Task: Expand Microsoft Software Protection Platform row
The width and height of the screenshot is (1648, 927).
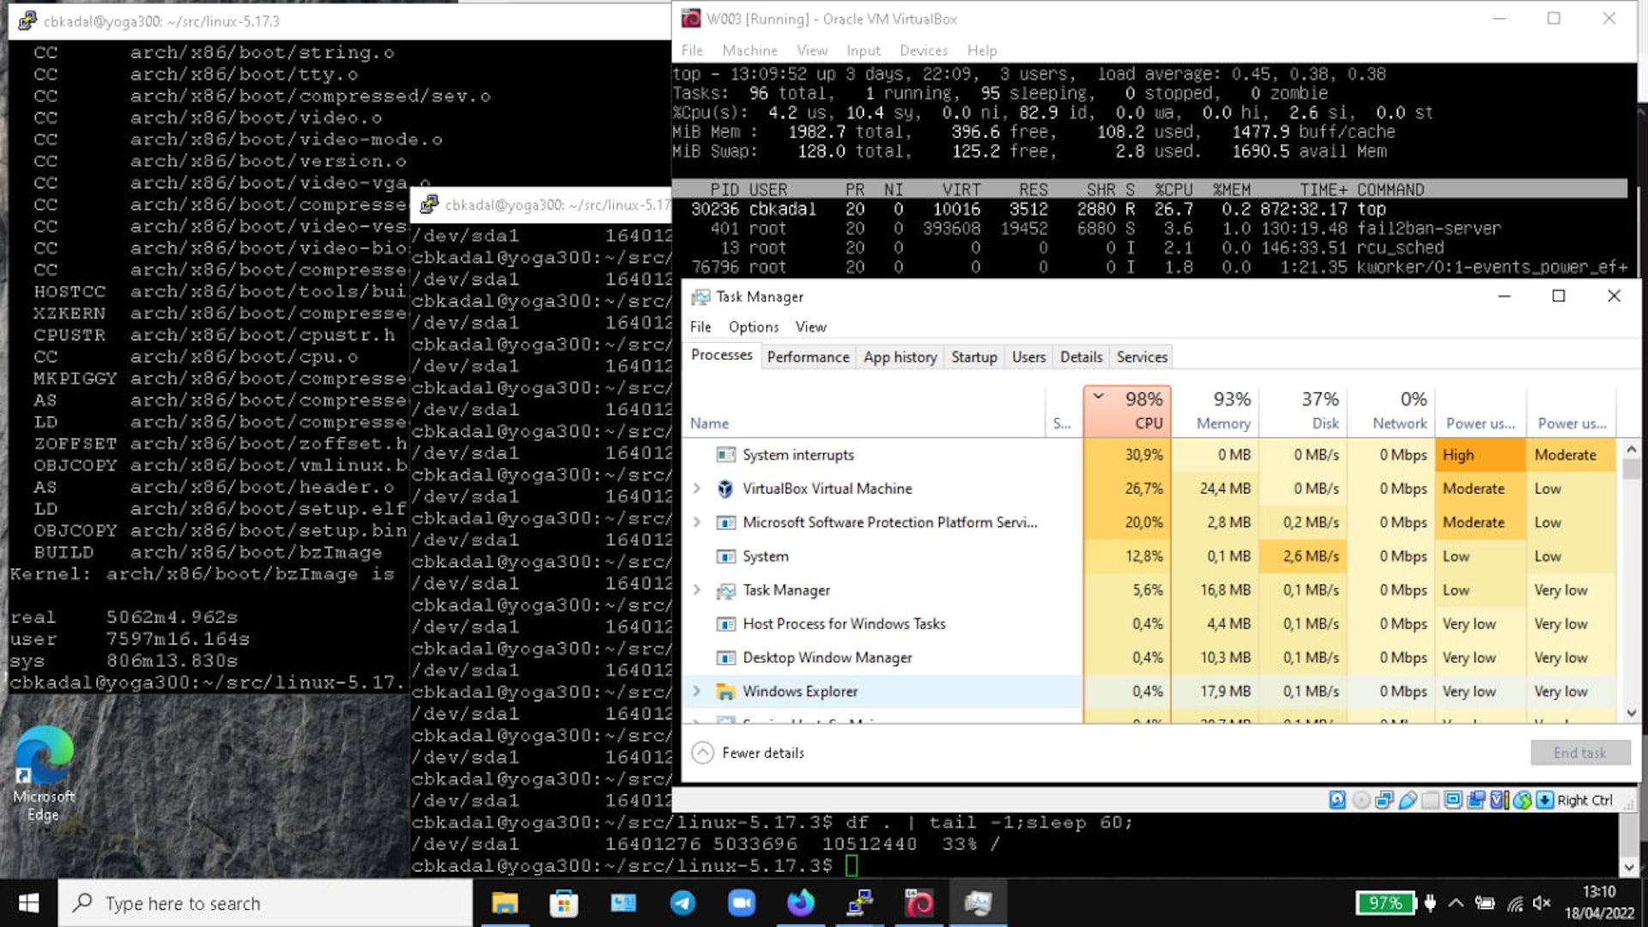Action: point(697,522)
